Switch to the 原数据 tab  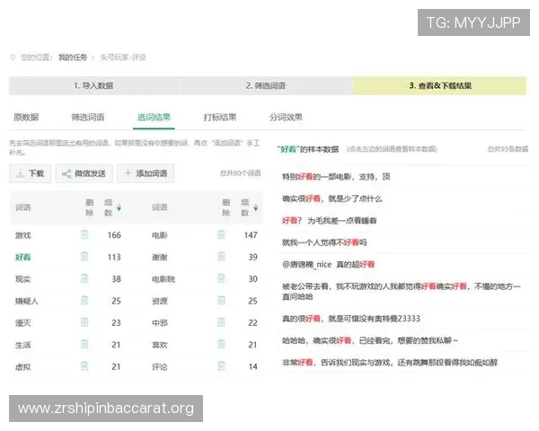tap(26, 118)
